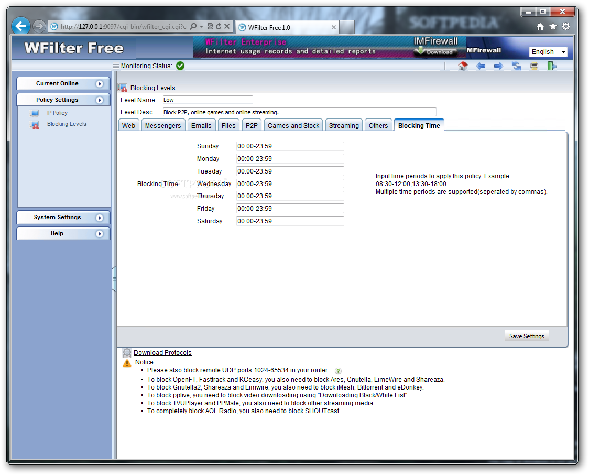Screen dimensions: 589x475
Task: Click the browser forward arrow button
Action: point(39,26)
